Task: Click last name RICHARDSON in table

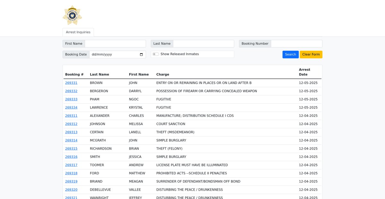Action: tap(101, 149)
